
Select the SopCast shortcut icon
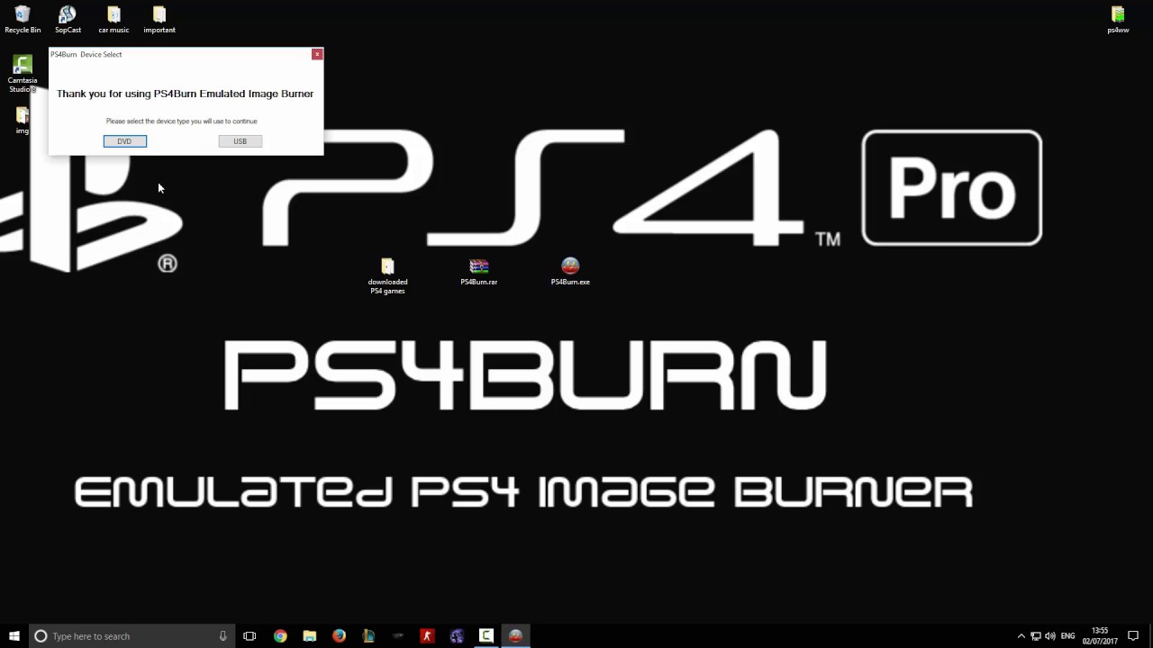pyautogui.click(x=68, y=20)
